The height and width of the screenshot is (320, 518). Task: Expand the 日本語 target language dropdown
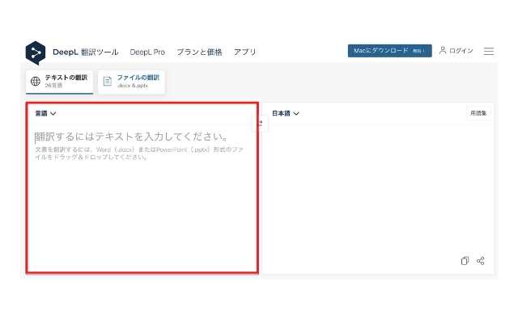tap(286, 113)
